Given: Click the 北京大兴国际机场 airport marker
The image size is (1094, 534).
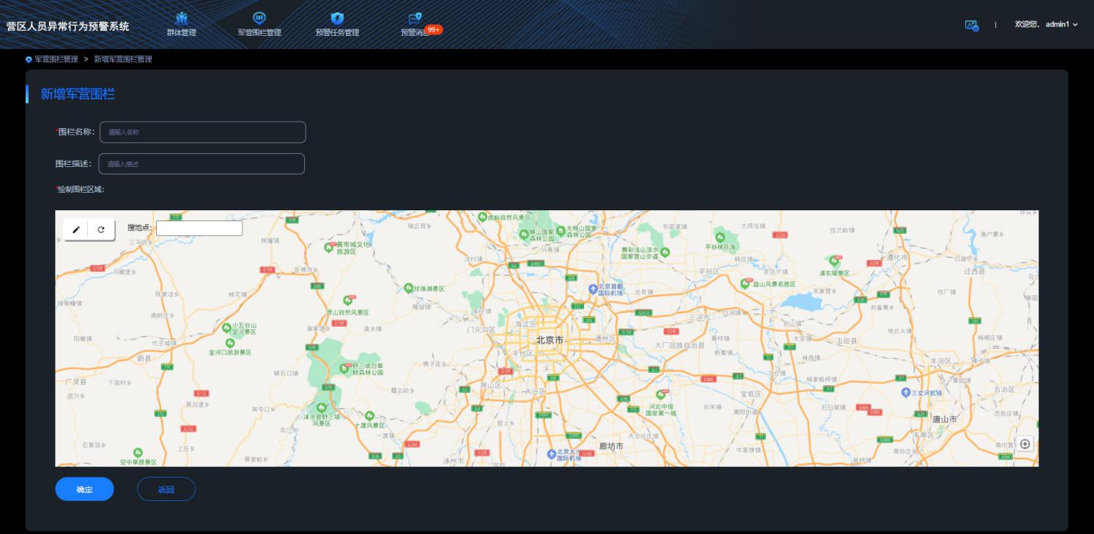Looking at the screenshot, I should click(x=552, y=453).
